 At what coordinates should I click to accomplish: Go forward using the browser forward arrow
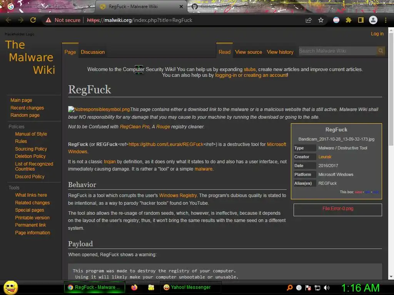coord(21,20)
